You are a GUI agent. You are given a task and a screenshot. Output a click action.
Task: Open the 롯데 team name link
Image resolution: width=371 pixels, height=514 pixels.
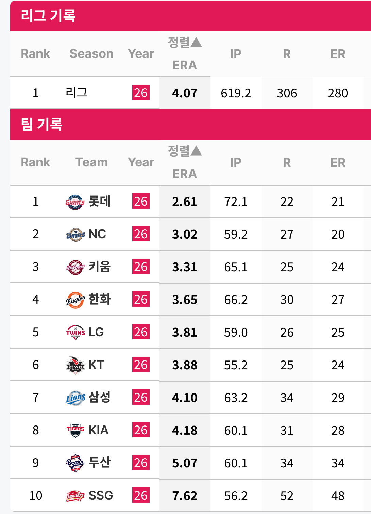pyautogui.click(x=99, y=201)
